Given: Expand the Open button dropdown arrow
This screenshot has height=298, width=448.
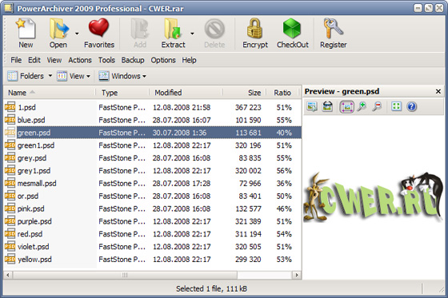Looking at the screenshot, I should pos(77,34).
